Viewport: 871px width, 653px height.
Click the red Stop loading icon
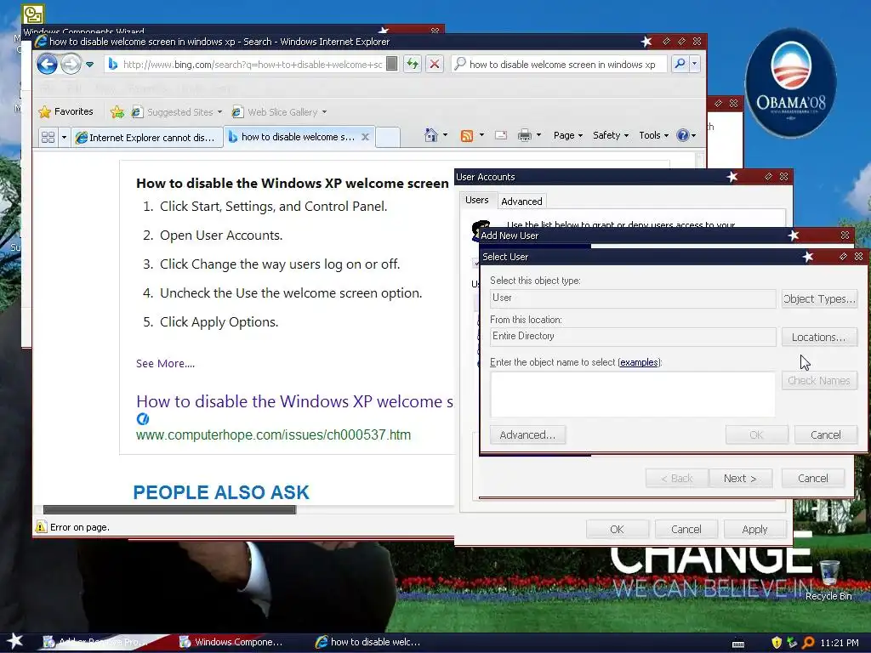click(435, 64)
